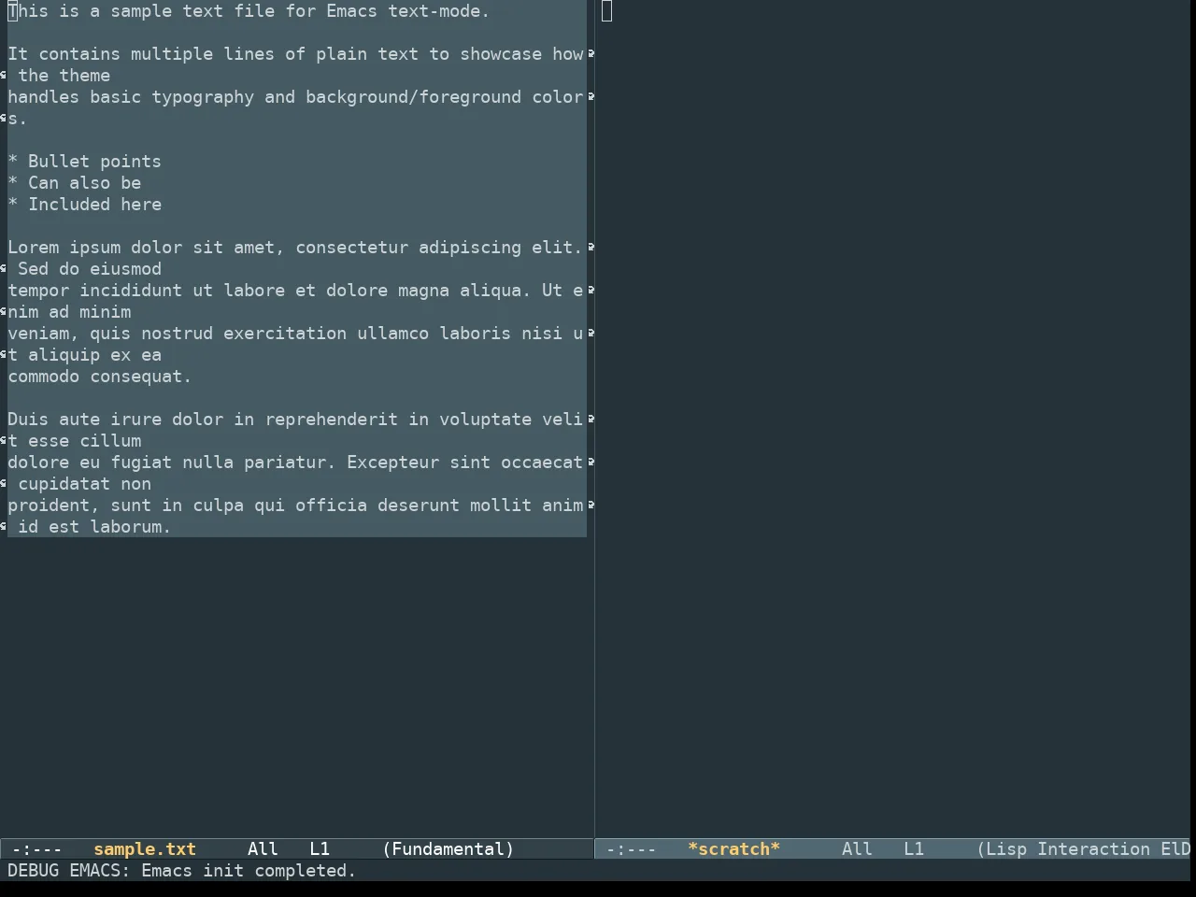Click the right-fringe wrap arrow after 'background/foreground color'
This screenshot has height=897, width=1196.
(x=591, y=97)
